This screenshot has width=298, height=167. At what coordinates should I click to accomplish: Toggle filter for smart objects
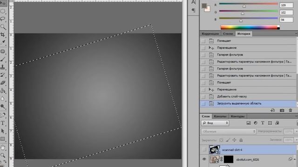(x=277, y=123)
